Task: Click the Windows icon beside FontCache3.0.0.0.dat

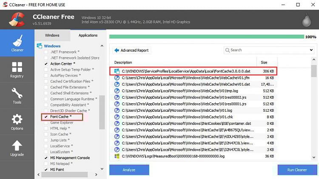Action: (117, 71)
